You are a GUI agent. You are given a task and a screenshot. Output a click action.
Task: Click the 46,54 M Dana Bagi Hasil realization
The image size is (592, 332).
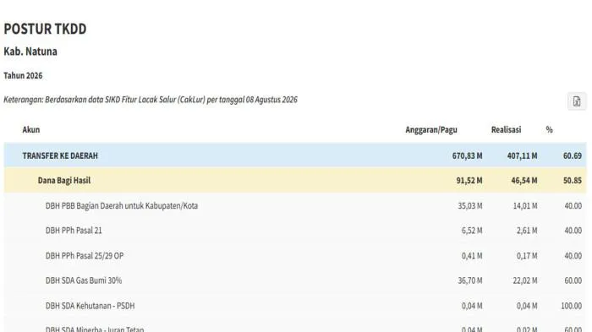[x=524, y=180]
